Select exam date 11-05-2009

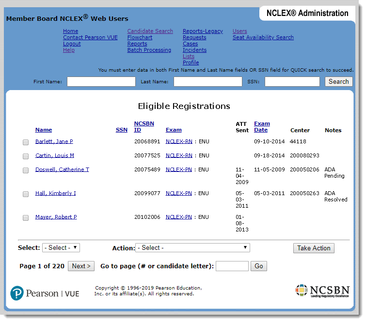pyautogui.click(x=269, y=169)
